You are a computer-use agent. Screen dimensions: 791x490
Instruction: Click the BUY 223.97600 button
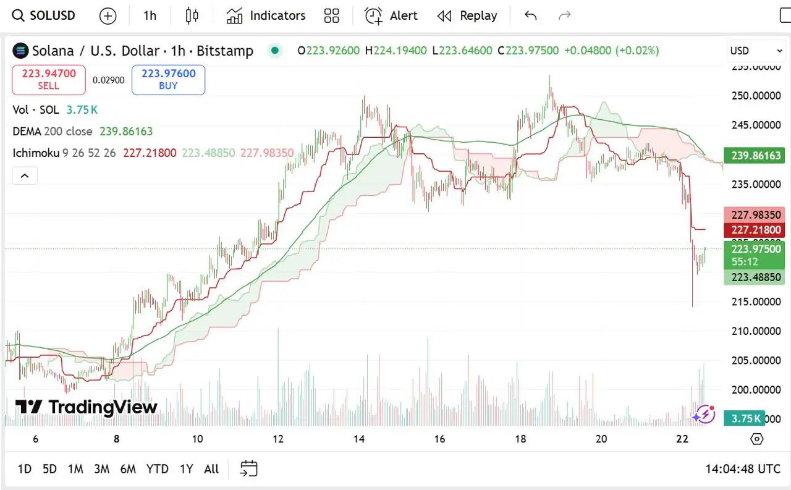168,80
